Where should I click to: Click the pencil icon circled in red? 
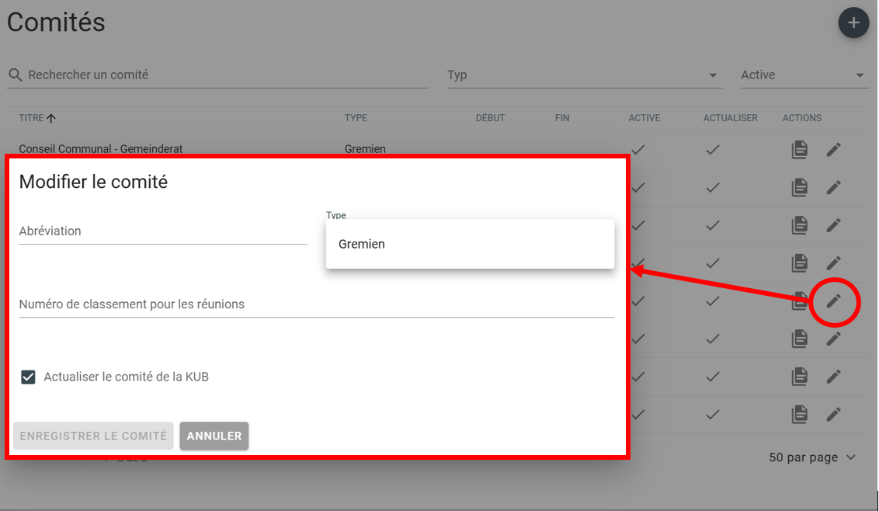833,301
